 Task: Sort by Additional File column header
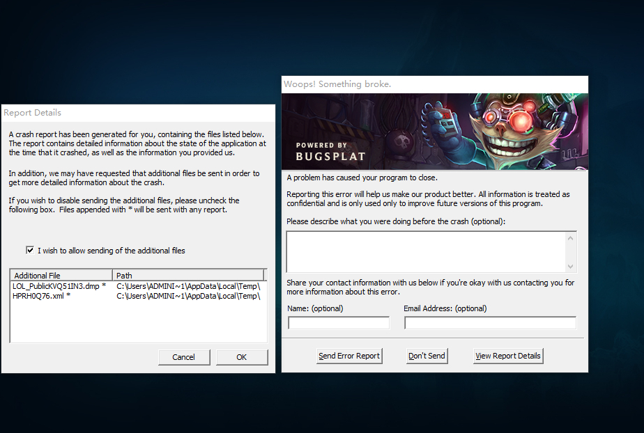(x=61, y=275)
